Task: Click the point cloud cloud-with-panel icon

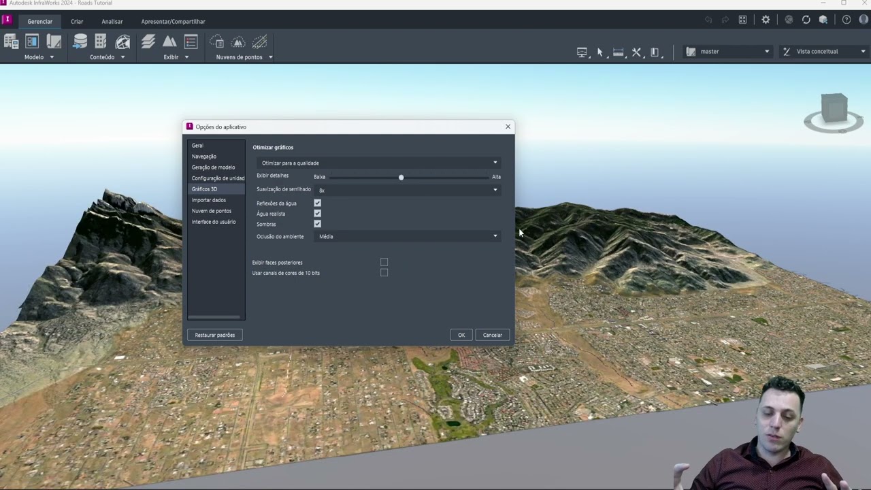Action: pyautogui.click(x=216, y=42)
